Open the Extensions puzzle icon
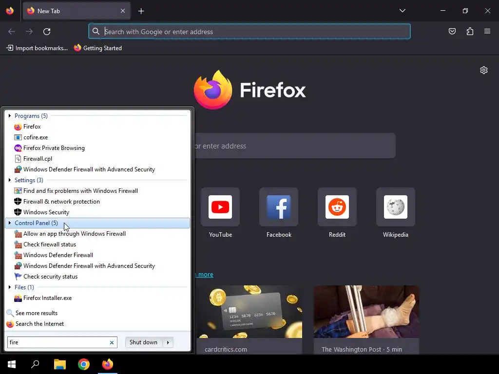The width and height of the screenshot is (499, 374). (x=470, y=31)
